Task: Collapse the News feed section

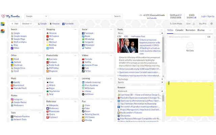Action: (x=162, y=33)
